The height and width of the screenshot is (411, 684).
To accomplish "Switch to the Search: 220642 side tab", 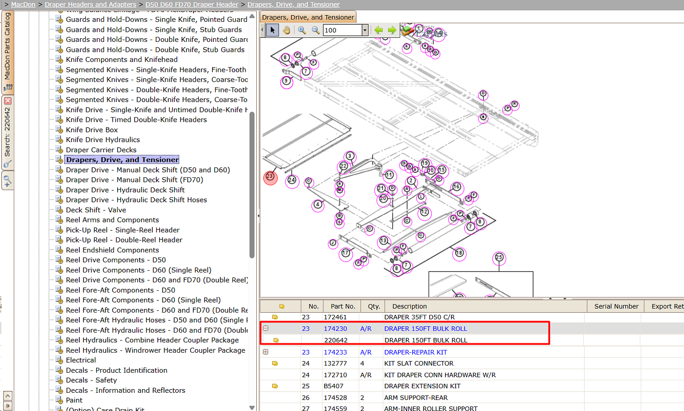I will point(8,132).
